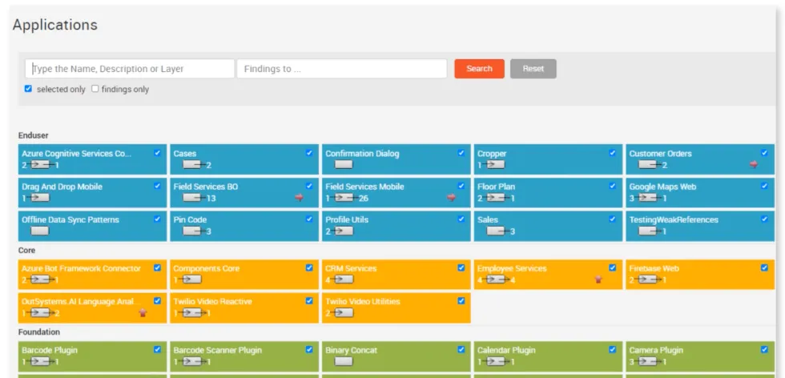Screen dimensions: 785x378
Task: Click the dependency diagram icon under Cases
Action: click(192, 165)
